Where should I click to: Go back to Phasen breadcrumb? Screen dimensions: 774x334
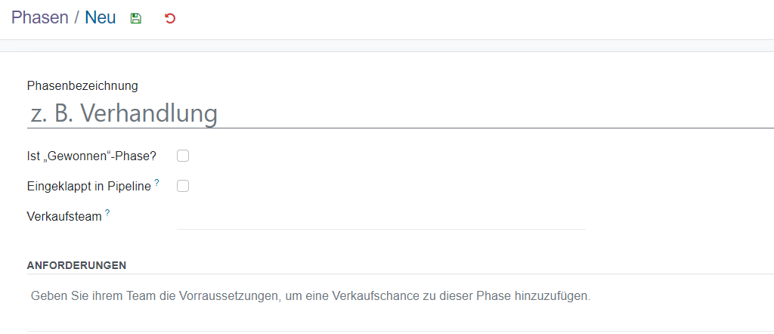click(39, 18)
